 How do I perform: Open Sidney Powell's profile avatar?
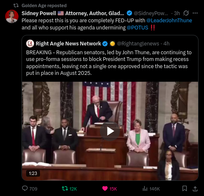pyautogui.click(x=12, y=16)
